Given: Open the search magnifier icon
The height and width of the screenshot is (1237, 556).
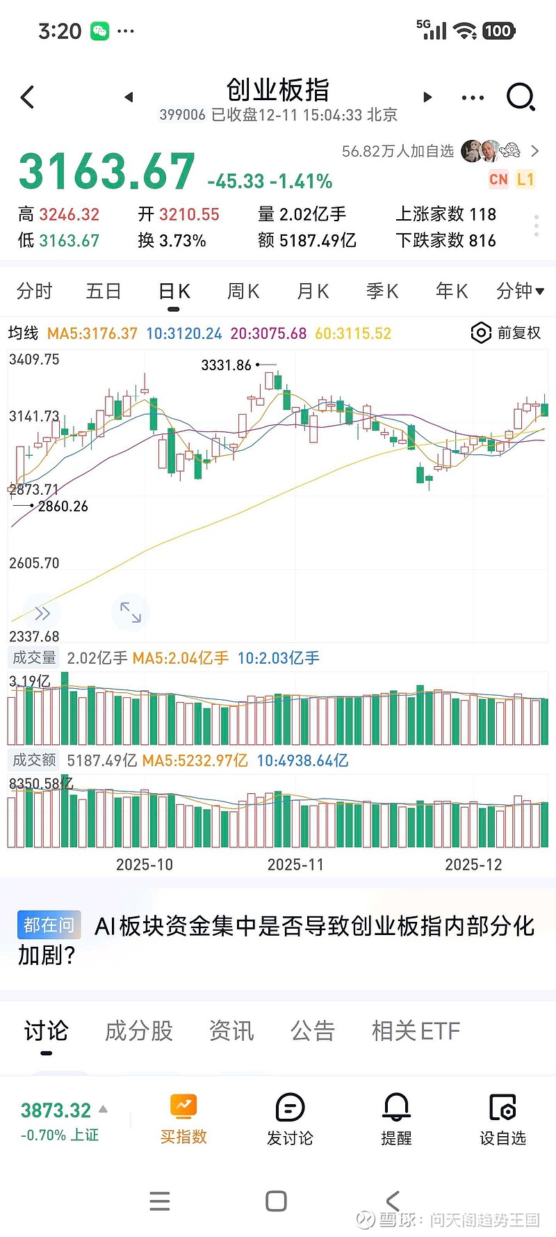Looking at the screenshot, I should [x=521, y=97].
